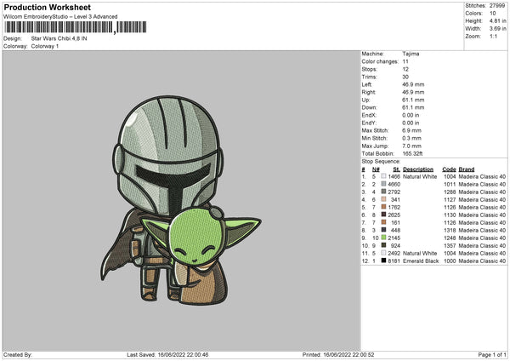Click the Zoom value 1:1
Viewport: 510px width, 361px height.
point(493,36)
